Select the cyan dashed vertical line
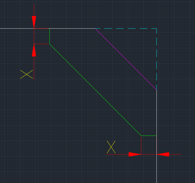This screenshot has height=183, width=195. click(157, 59)
